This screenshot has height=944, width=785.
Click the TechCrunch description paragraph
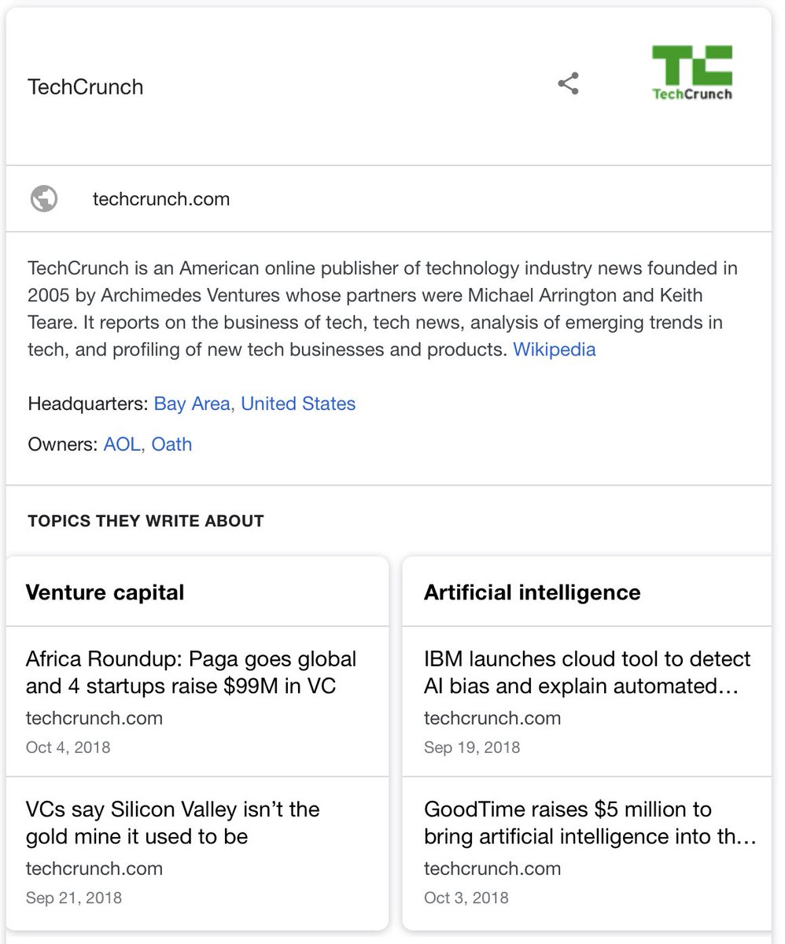point(382,308)
